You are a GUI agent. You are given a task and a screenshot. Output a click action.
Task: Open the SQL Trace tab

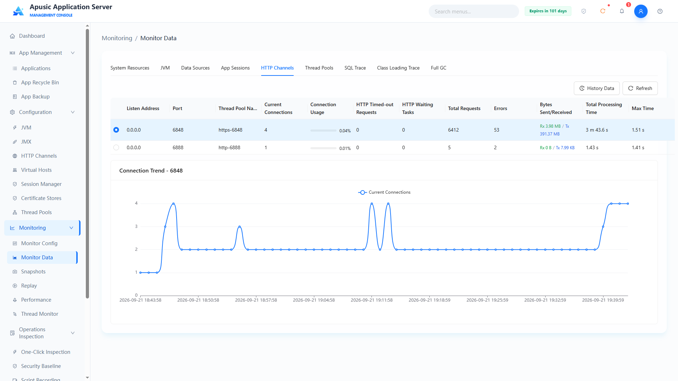355,68
